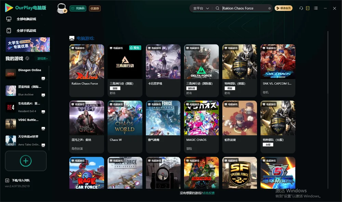Click the 大学生专属优惠 banner

click(28, 44)
